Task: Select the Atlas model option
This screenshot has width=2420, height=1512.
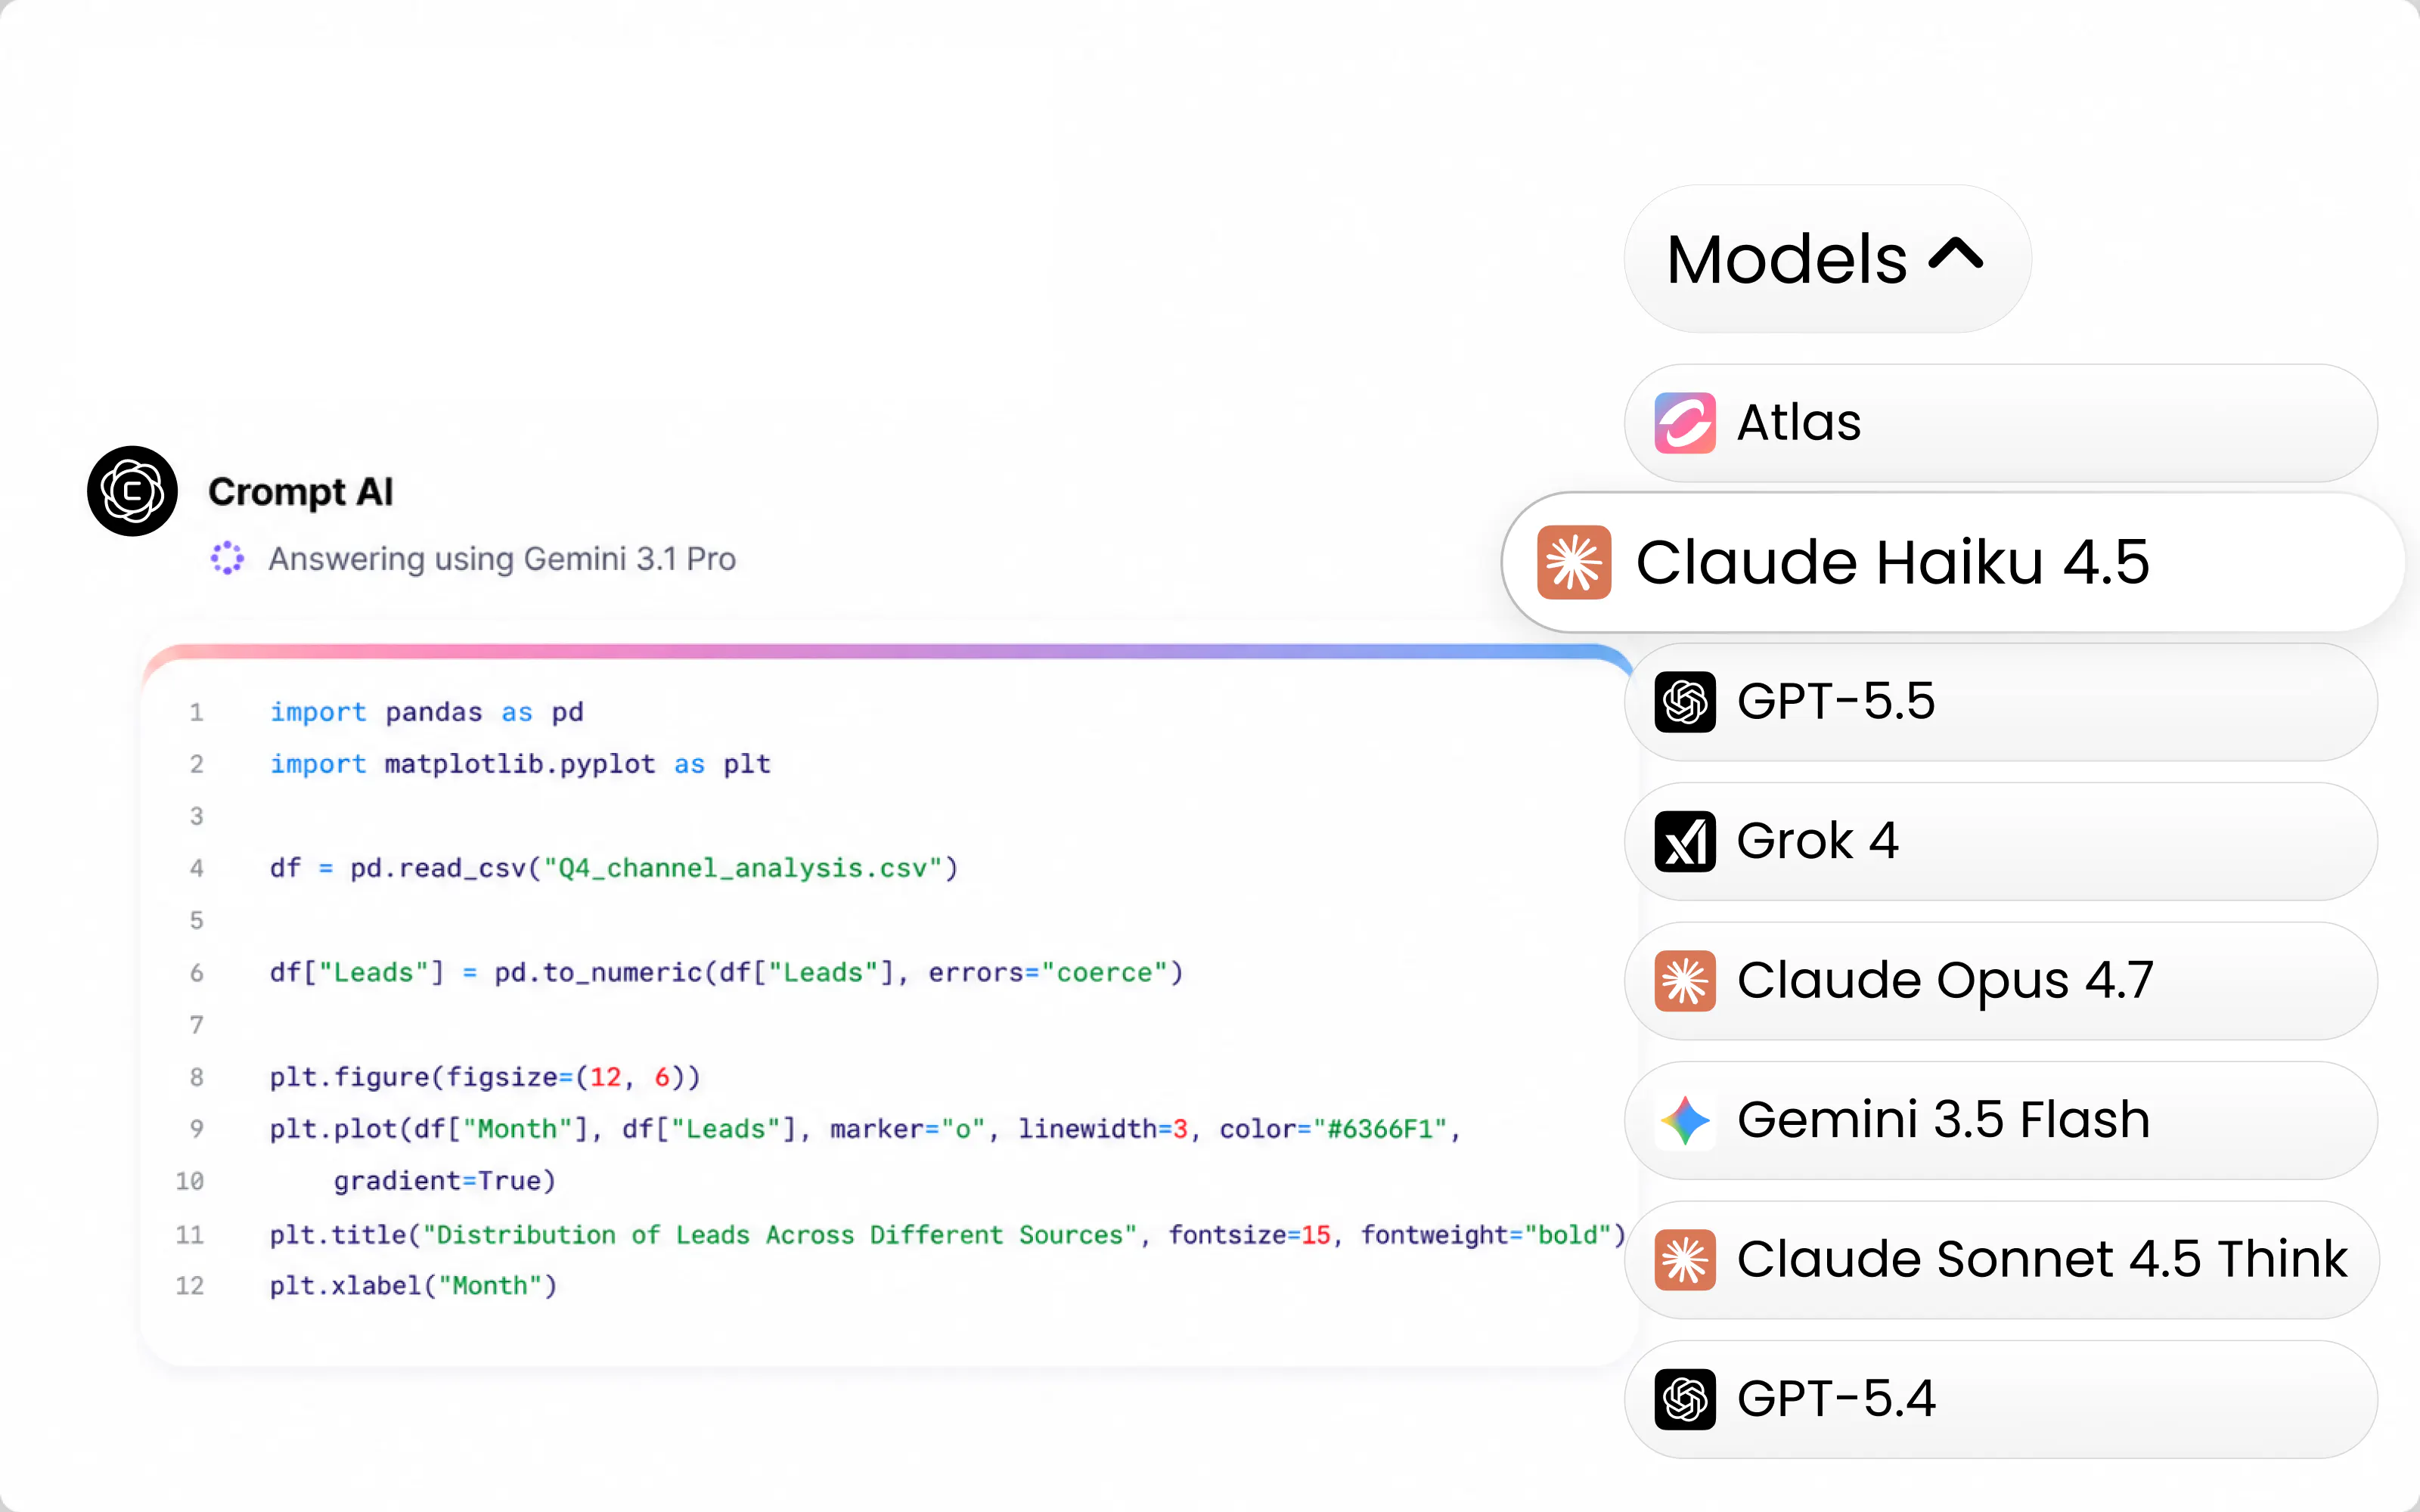Action: point(2001,423)
